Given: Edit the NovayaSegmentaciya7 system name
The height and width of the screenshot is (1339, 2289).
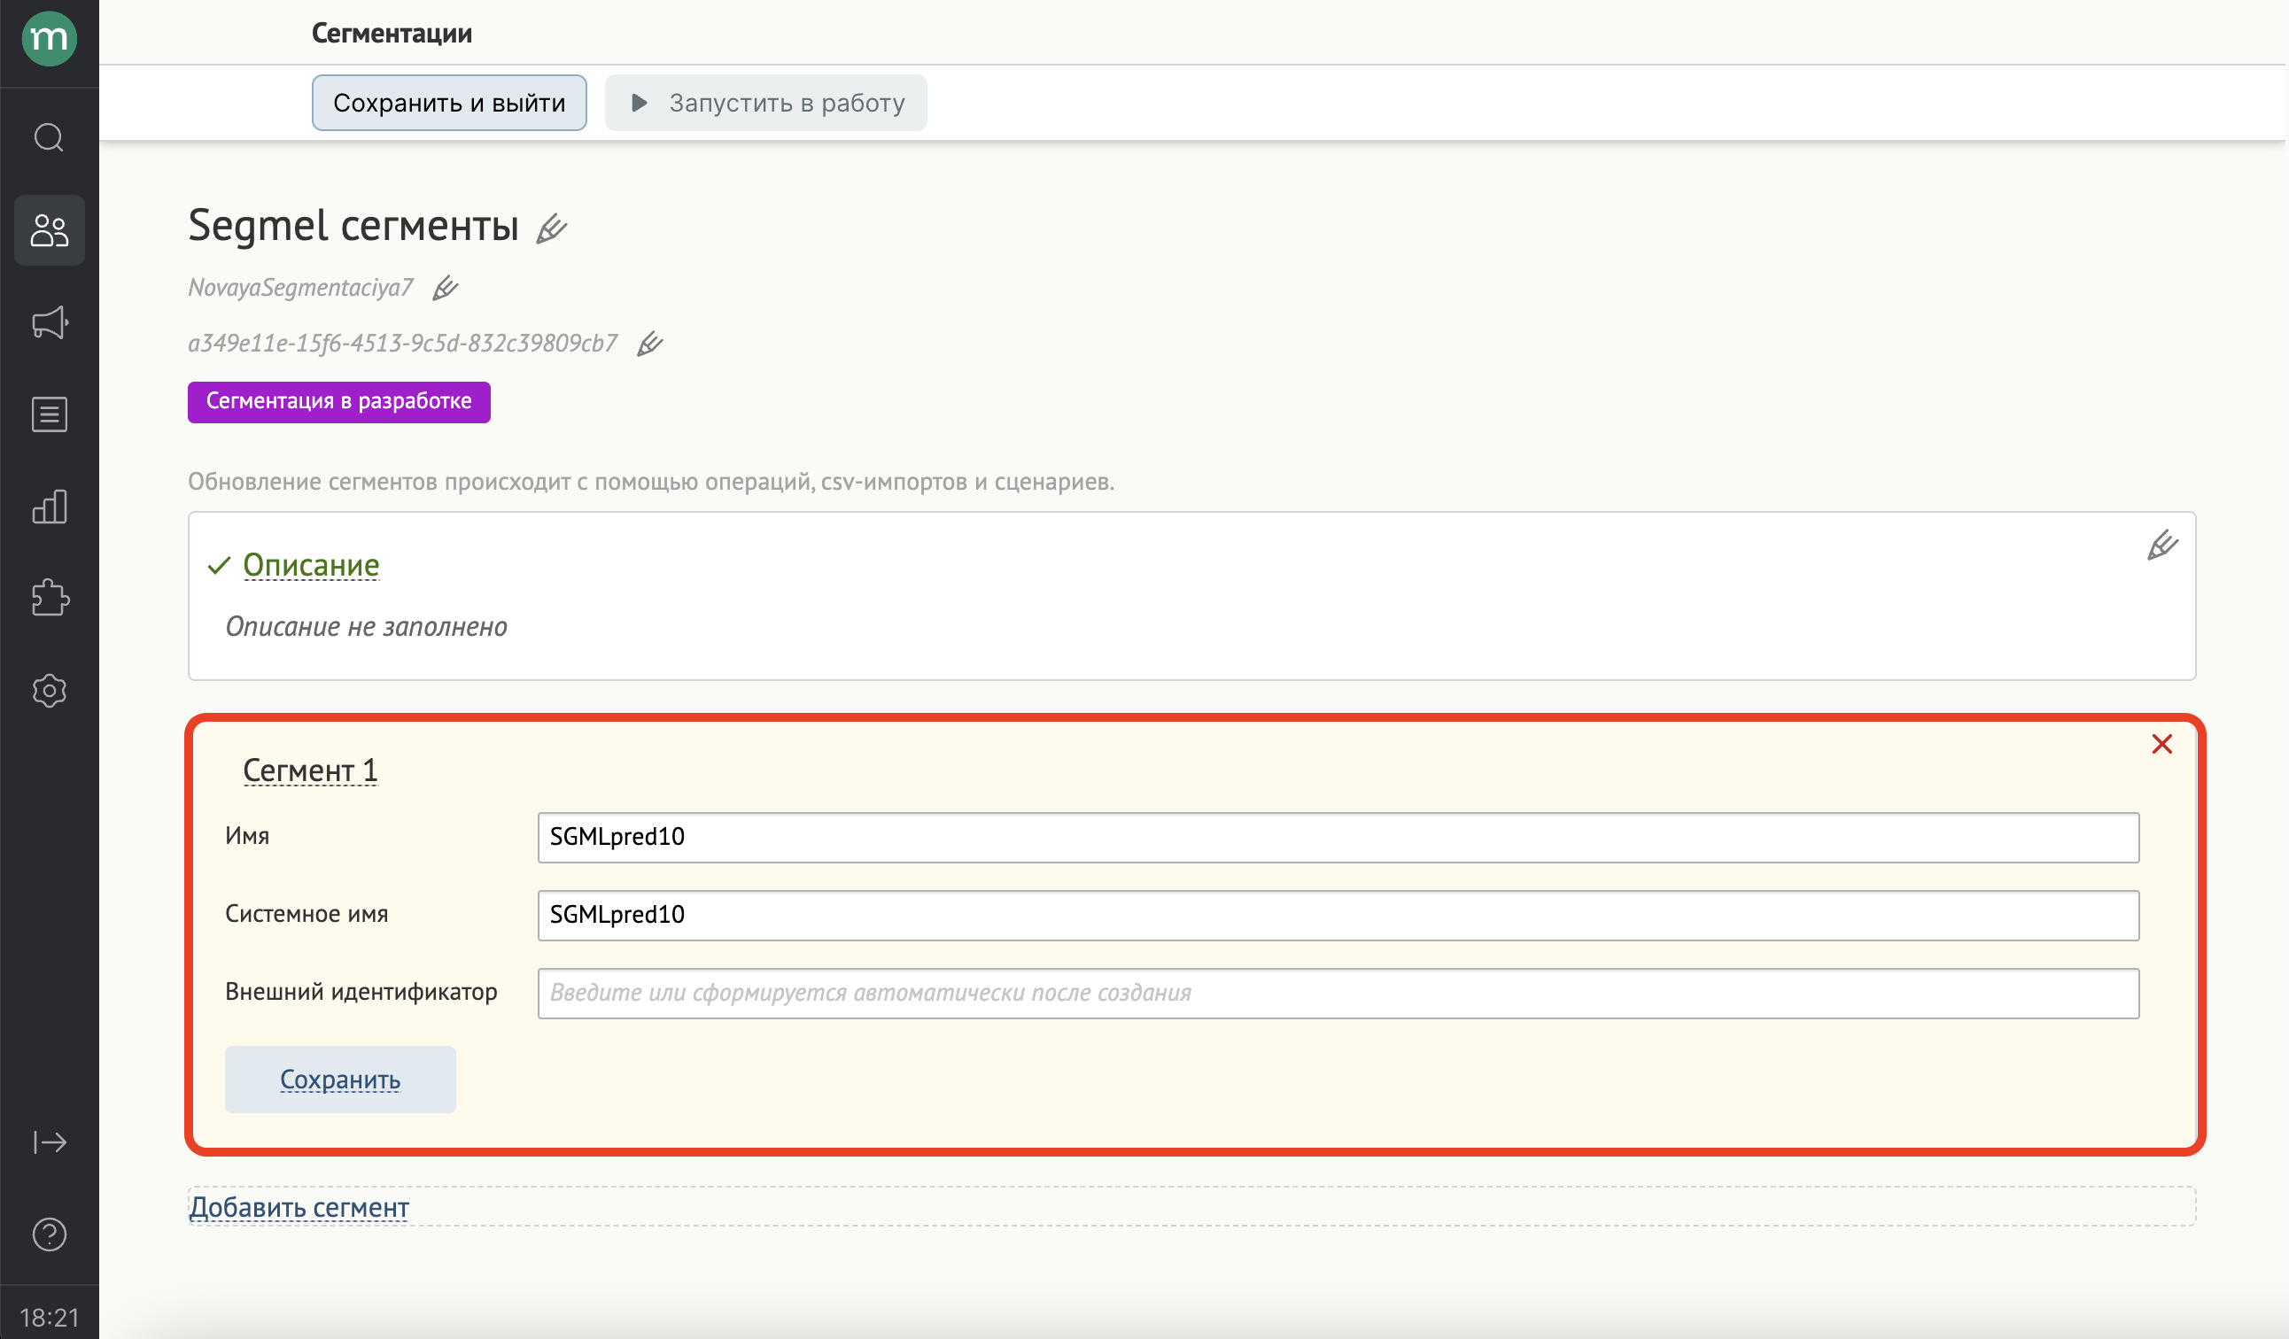Looking at the screenshot, I should tap(445, 289).
